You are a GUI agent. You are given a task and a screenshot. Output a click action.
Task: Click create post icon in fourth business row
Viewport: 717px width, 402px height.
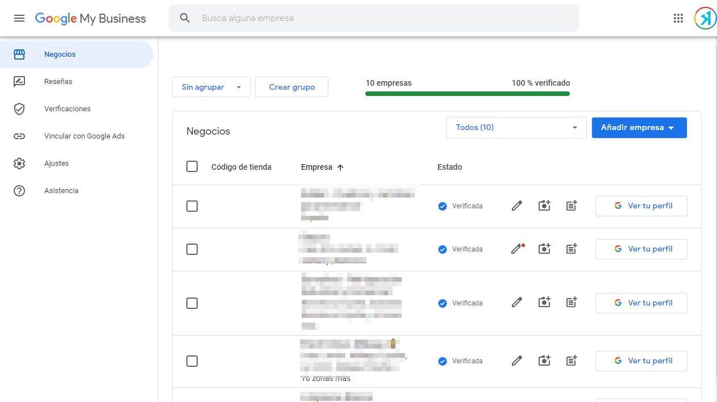572,361
